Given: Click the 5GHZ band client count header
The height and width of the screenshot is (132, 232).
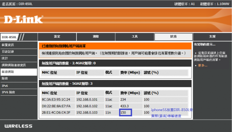Looking at the screenshot, I should 115,84.
